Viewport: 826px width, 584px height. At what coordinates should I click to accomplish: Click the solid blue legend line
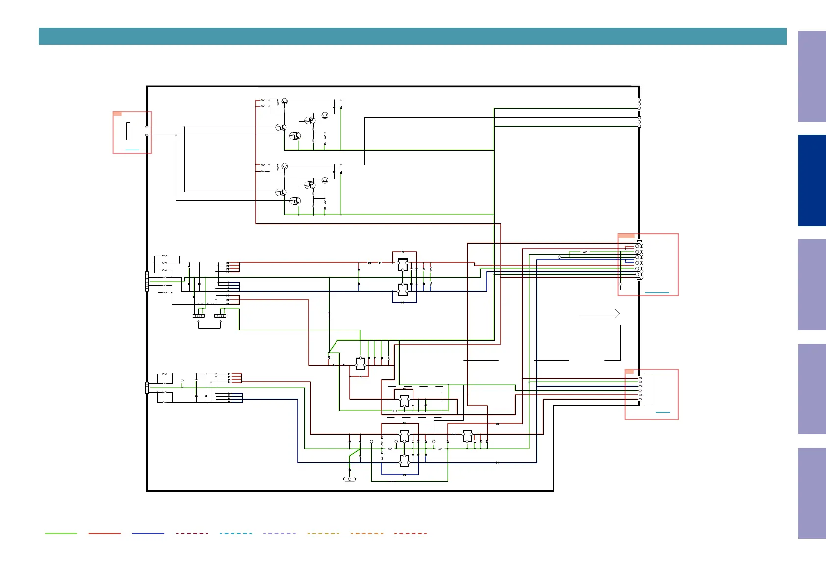point(149,533)
